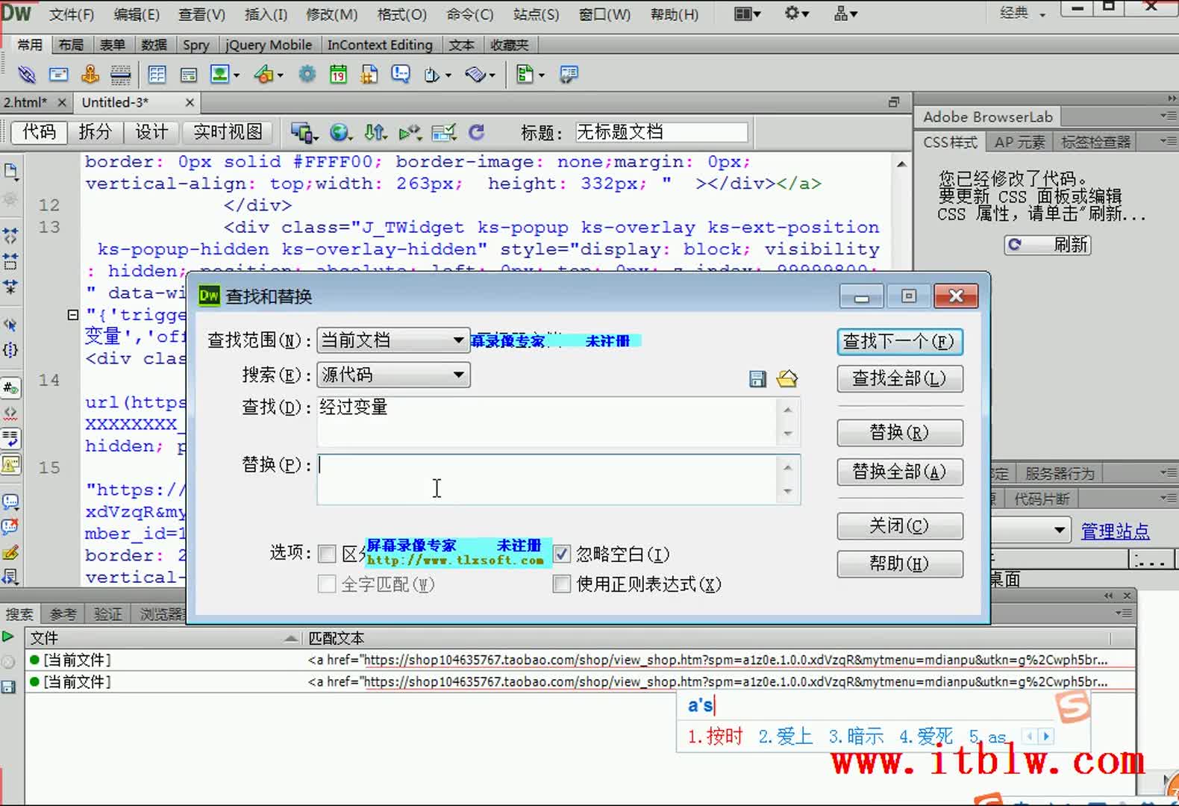
Task: Collapse code fold marker beside the code line
Action: [72, 315]
